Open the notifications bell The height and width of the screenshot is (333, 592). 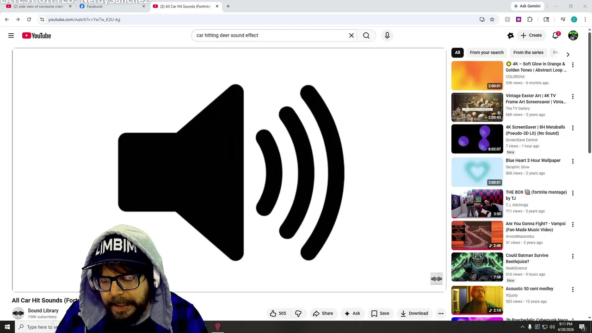556,35
